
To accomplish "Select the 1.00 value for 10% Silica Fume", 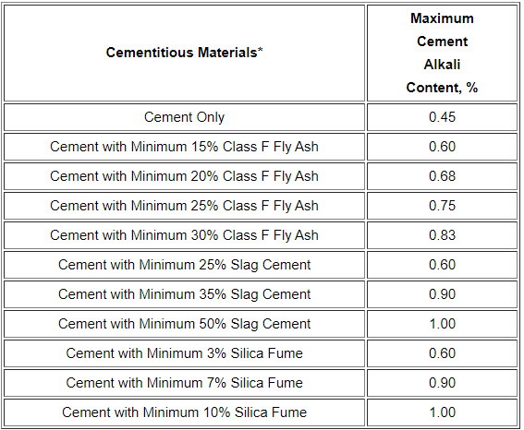I will pyautogui.click(x=442, y=412).
